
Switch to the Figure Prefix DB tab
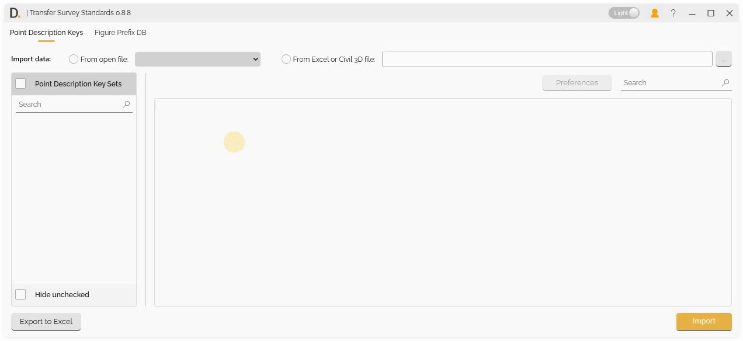click(119, 33)
